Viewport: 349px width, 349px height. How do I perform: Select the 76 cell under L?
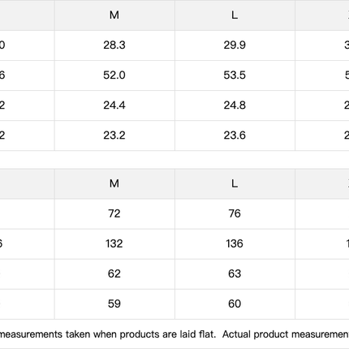(235, 213)
